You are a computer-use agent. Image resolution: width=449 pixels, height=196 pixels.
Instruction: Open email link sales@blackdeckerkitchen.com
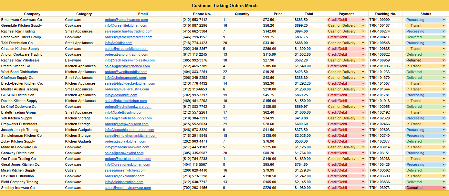click(x=130, y=83)
